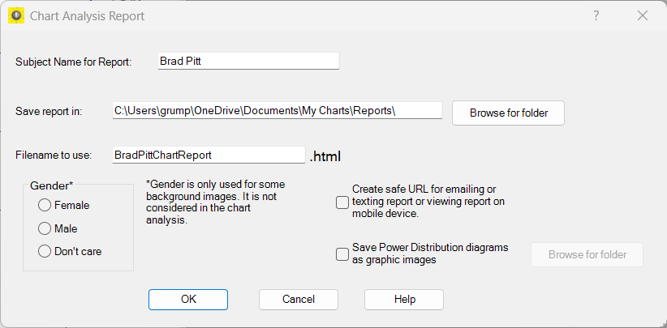Open Help using the bottom Help button
This screenshot has height=328, width=667.
(x=404, y=299)
